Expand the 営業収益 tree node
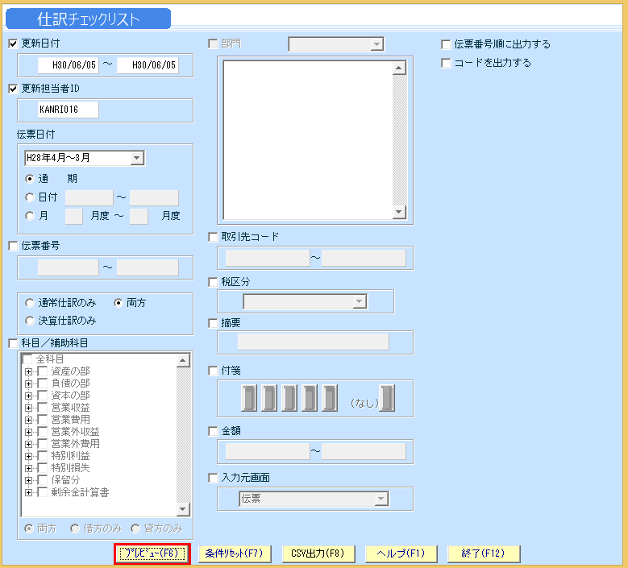The width and height of the screenshot is (628, 568). click(28, 408)
